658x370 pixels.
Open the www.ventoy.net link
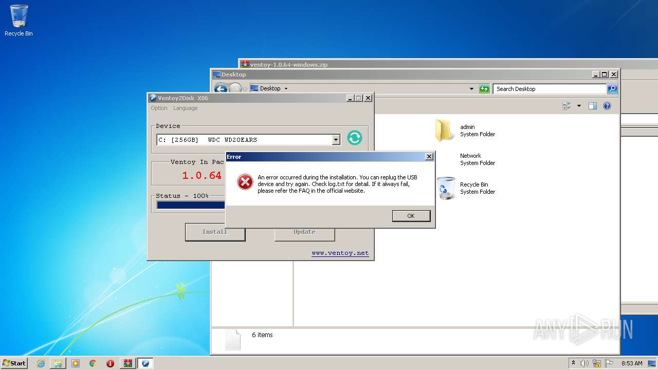point(340,253)
